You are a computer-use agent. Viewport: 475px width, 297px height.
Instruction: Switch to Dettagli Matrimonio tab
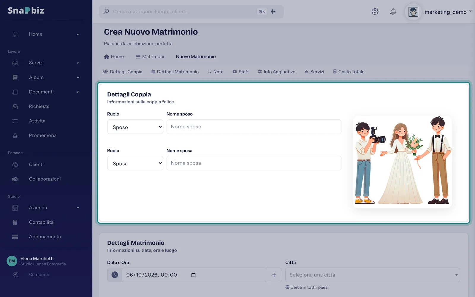pyautogui.click(x=175, y=72)
